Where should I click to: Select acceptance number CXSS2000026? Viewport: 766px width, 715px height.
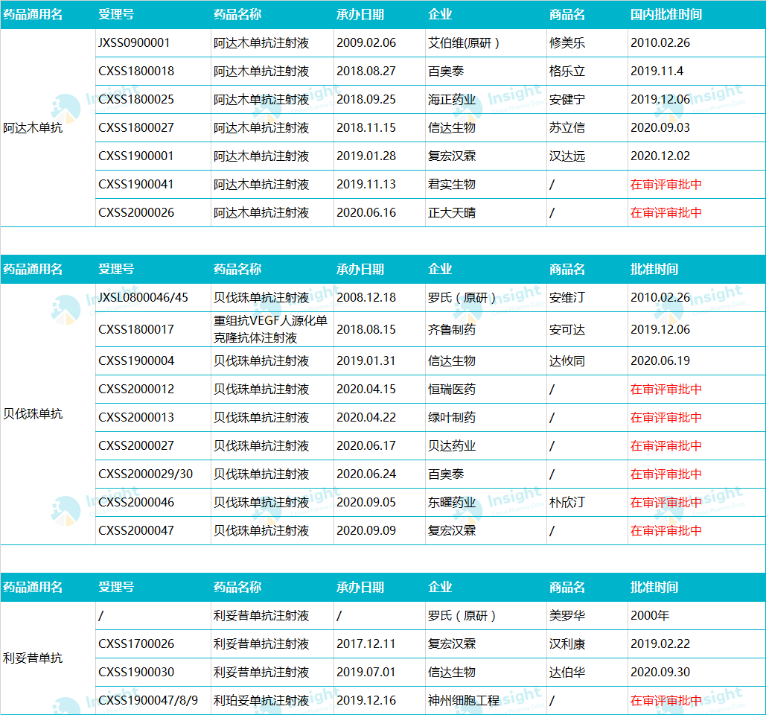[136, 213]
